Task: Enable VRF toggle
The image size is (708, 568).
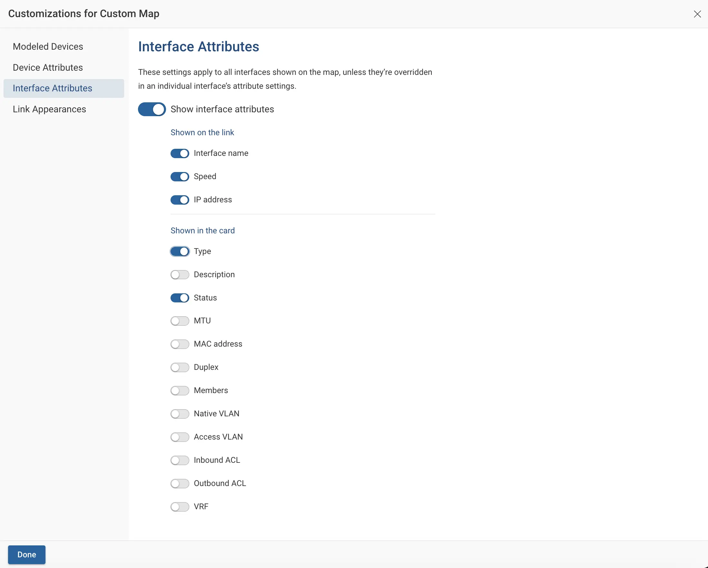Action: pos(180,507)
